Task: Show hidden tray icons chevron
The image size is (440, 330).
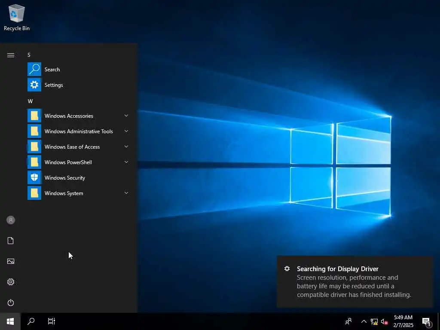Action: tap(364, 321)
